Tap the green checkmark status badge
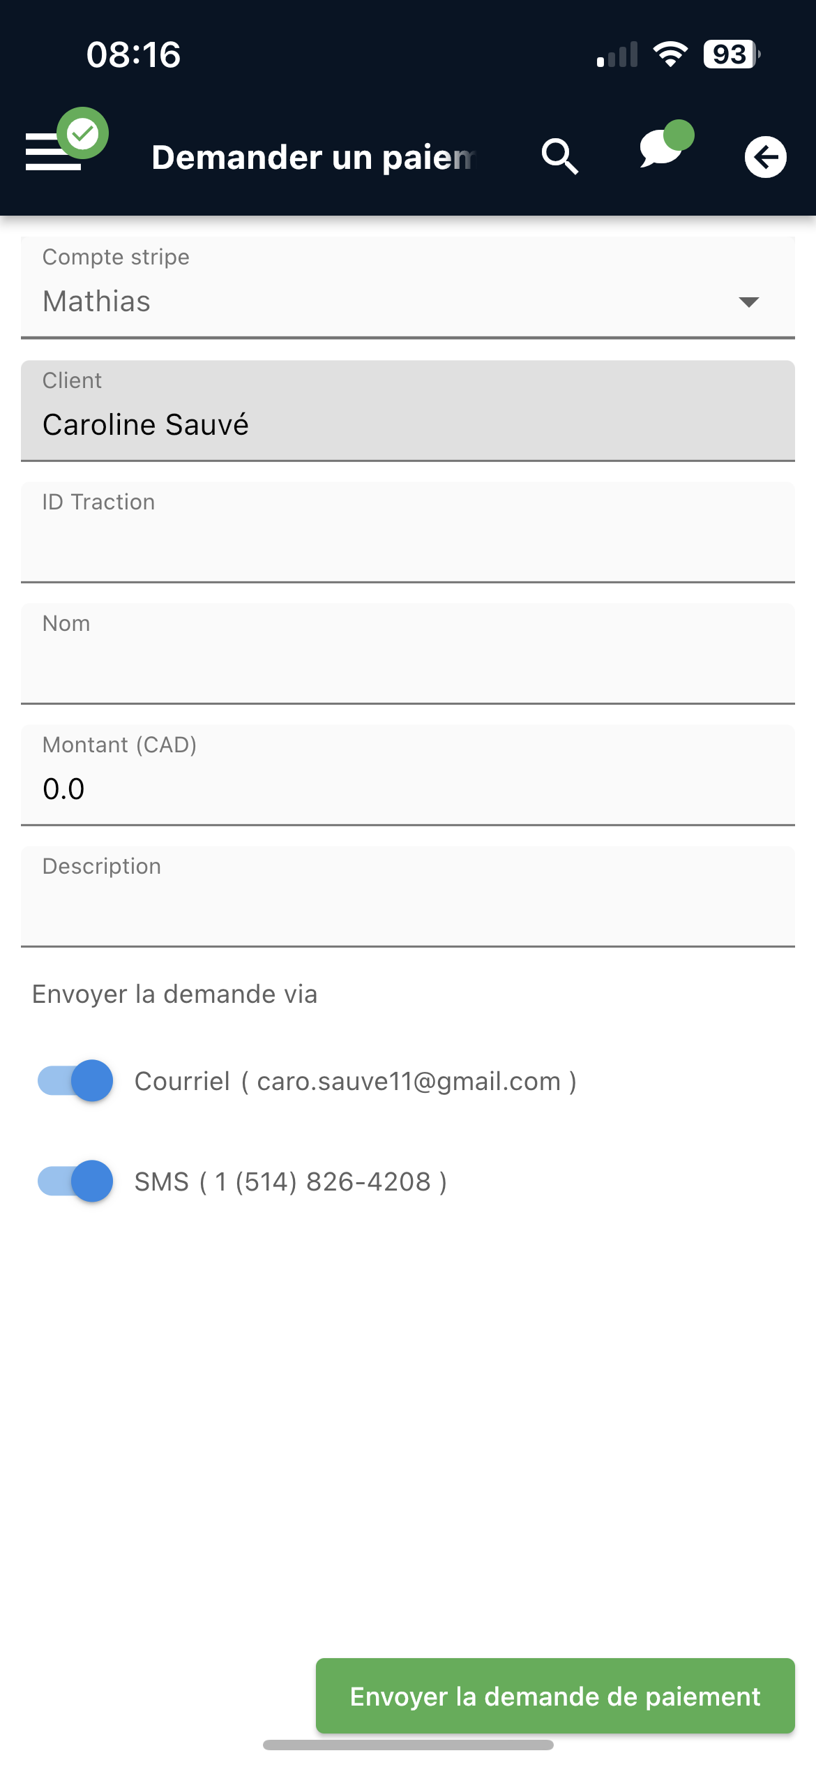This screenshot has width=816, height=1767. [x=83, y=133]
